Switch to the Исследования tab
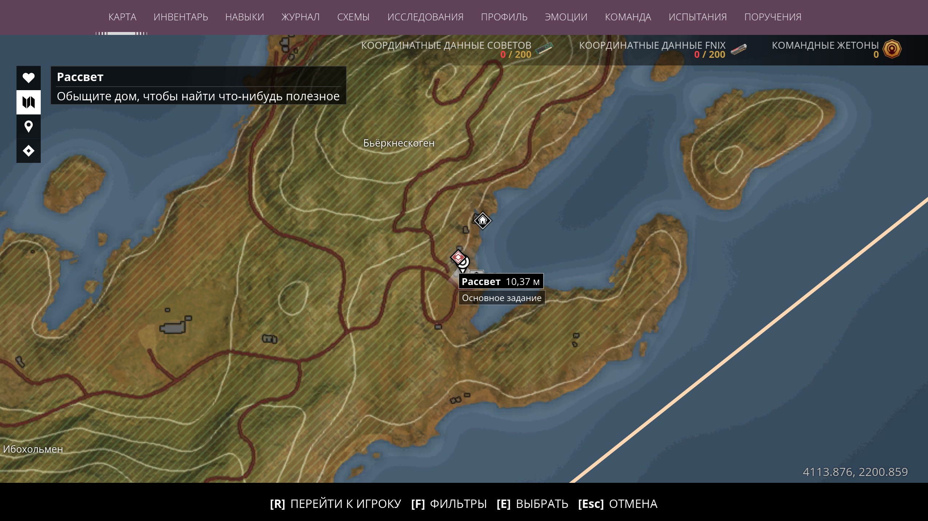 tap(425, 17)
